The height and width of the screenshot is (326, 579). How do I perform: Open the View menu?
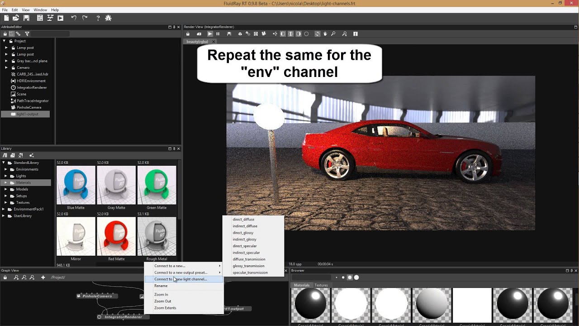(26, 10)
